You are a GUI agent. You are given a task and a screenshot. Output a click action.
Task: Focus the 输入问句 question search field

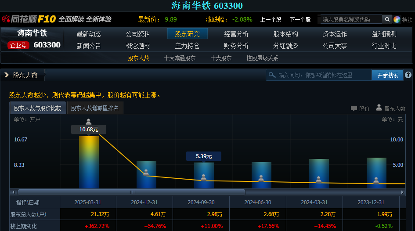318,75
